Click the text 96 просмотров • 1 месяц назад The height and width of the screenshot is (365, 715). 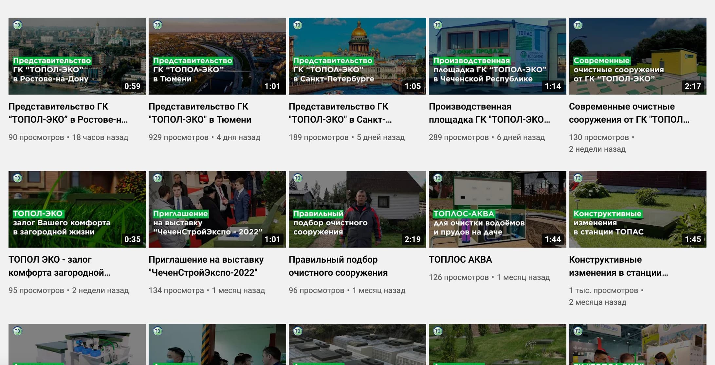pos(347,290)
